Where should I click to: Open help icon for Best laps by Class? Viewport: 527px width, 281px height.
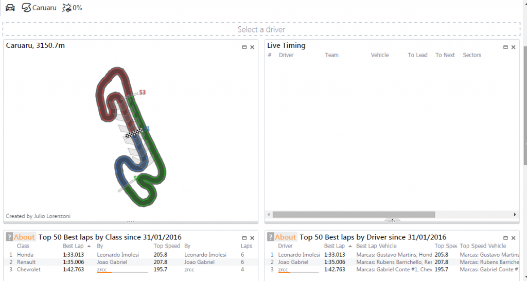pyautogui.click(x=9, y=237)
